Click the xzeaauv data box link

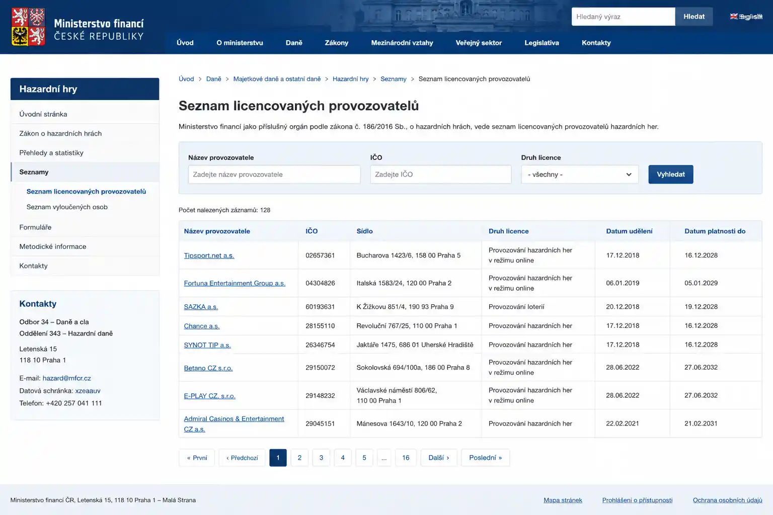[x=88, y=391]
